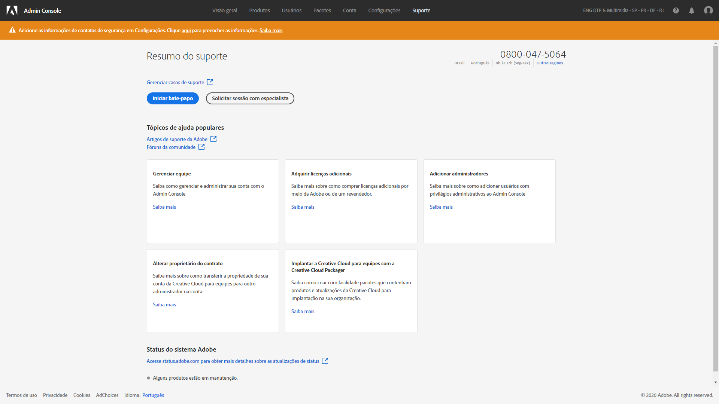Click external link icon beside Fóruns da comunidade
719x404 pixels.
pos(201,147)
